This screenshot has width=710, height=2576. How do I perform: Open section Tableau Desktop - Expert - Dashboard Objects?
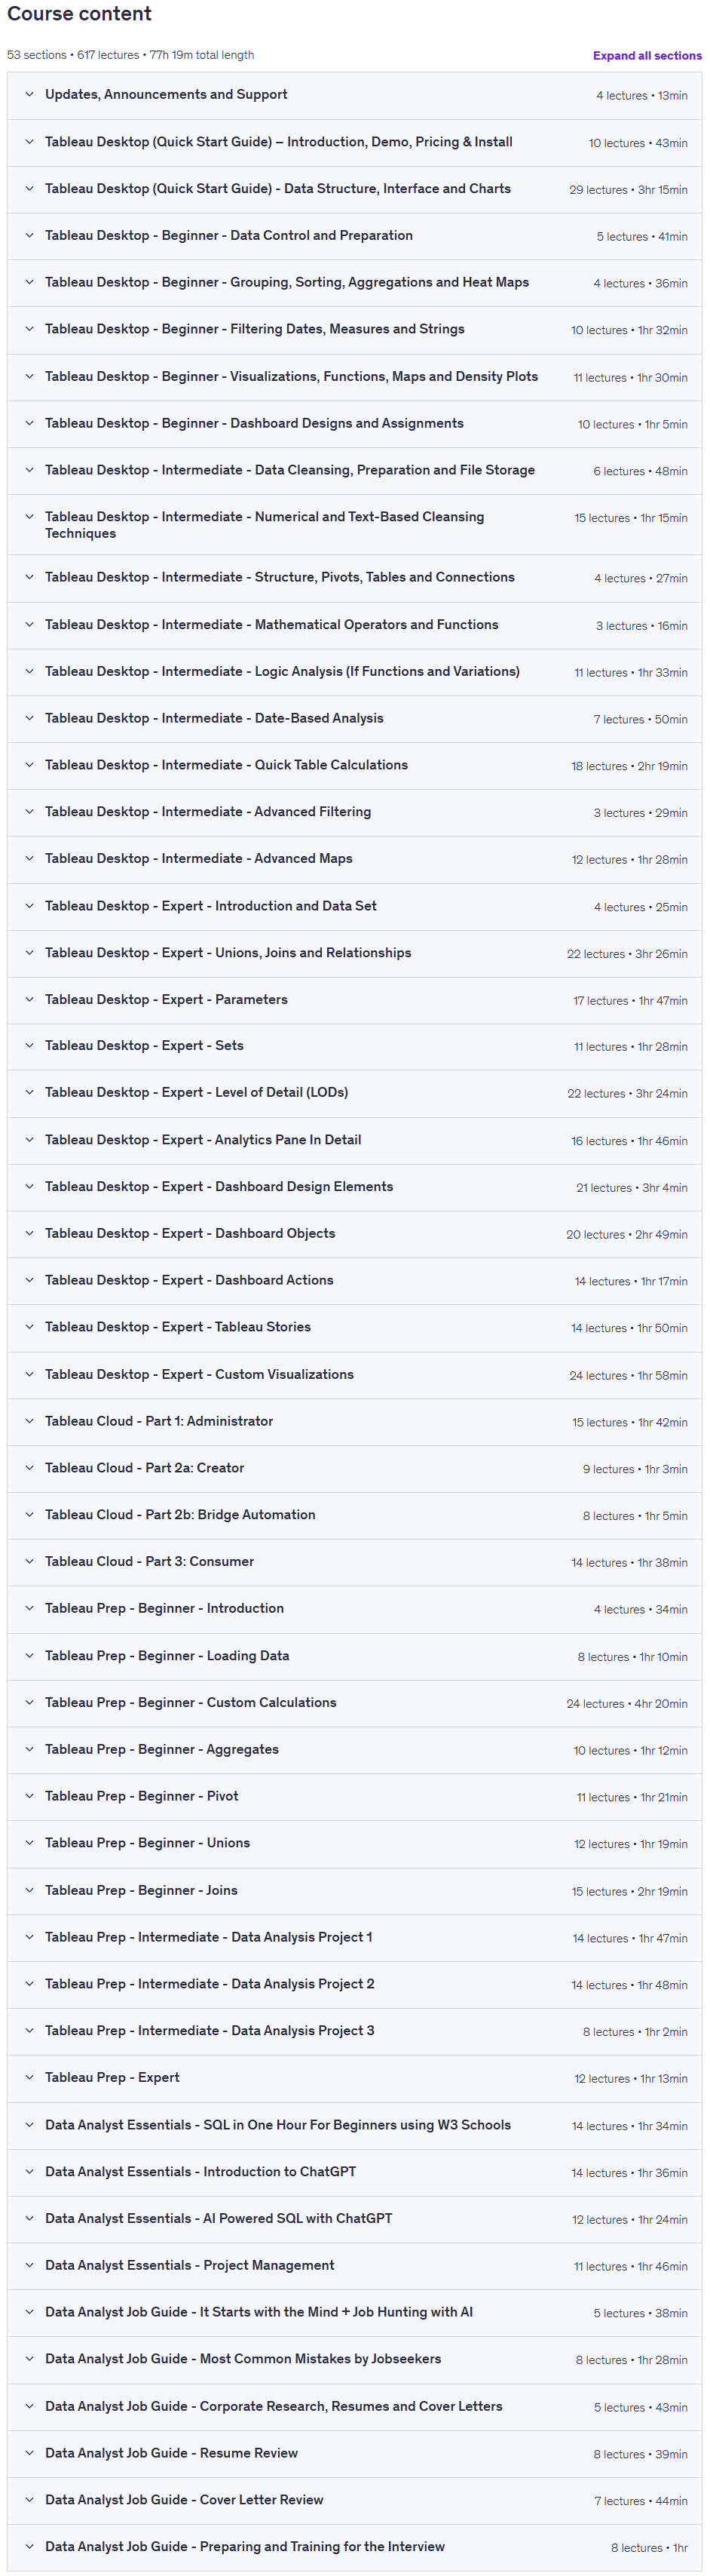pos(354,1234)
